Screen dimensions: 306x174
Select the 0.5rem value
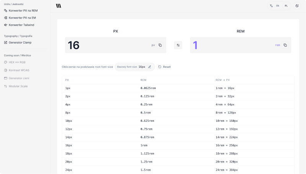tap(146, 113)
